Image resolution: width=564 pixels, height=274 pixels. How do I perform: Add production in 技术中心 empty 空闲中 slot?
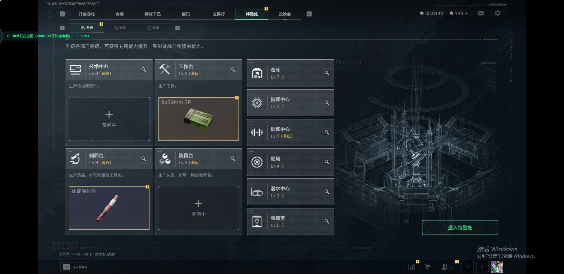[x=109, y=119]
